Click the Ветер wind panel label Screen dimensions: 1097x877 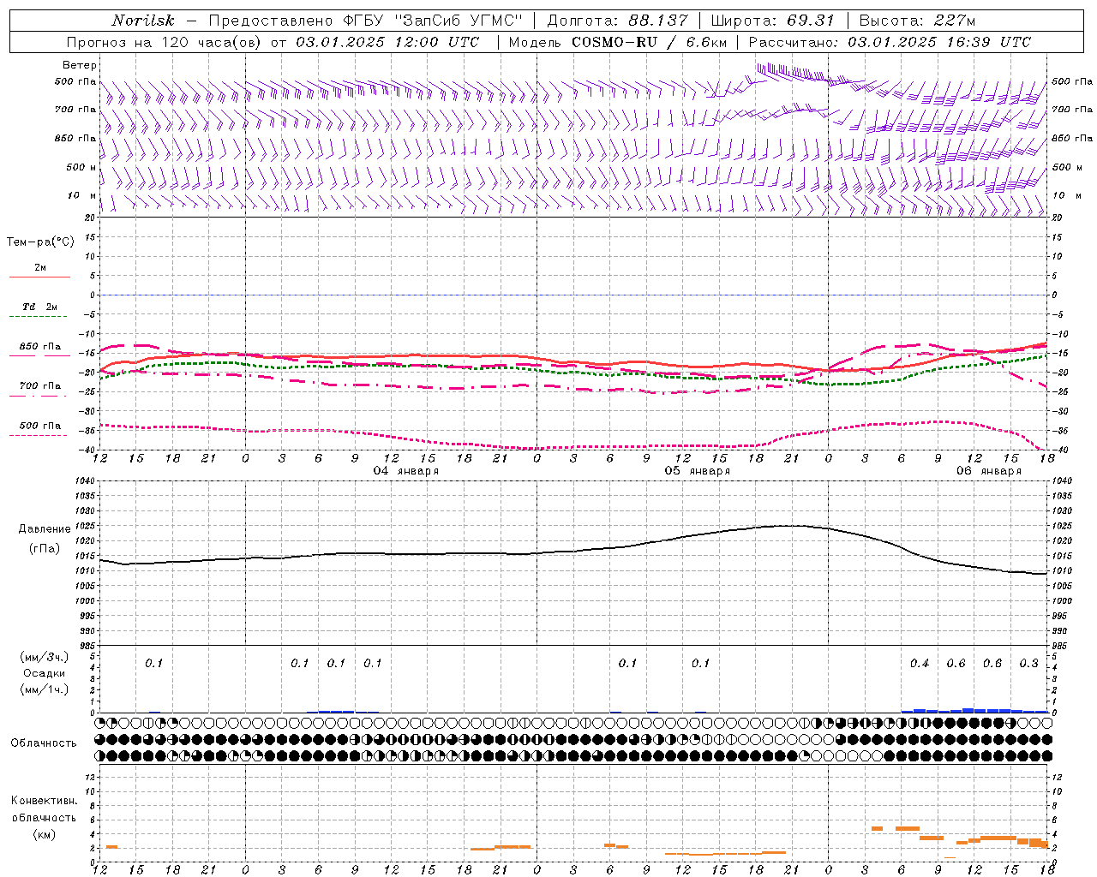(80, 65)
